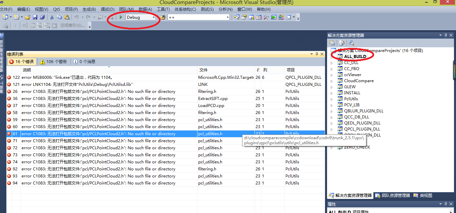Image resolution: width=456 pixels, height=213 pixels.
Task: Open the 生成(B) build menu
Action: pyautogui.click(x=89, y=9)
